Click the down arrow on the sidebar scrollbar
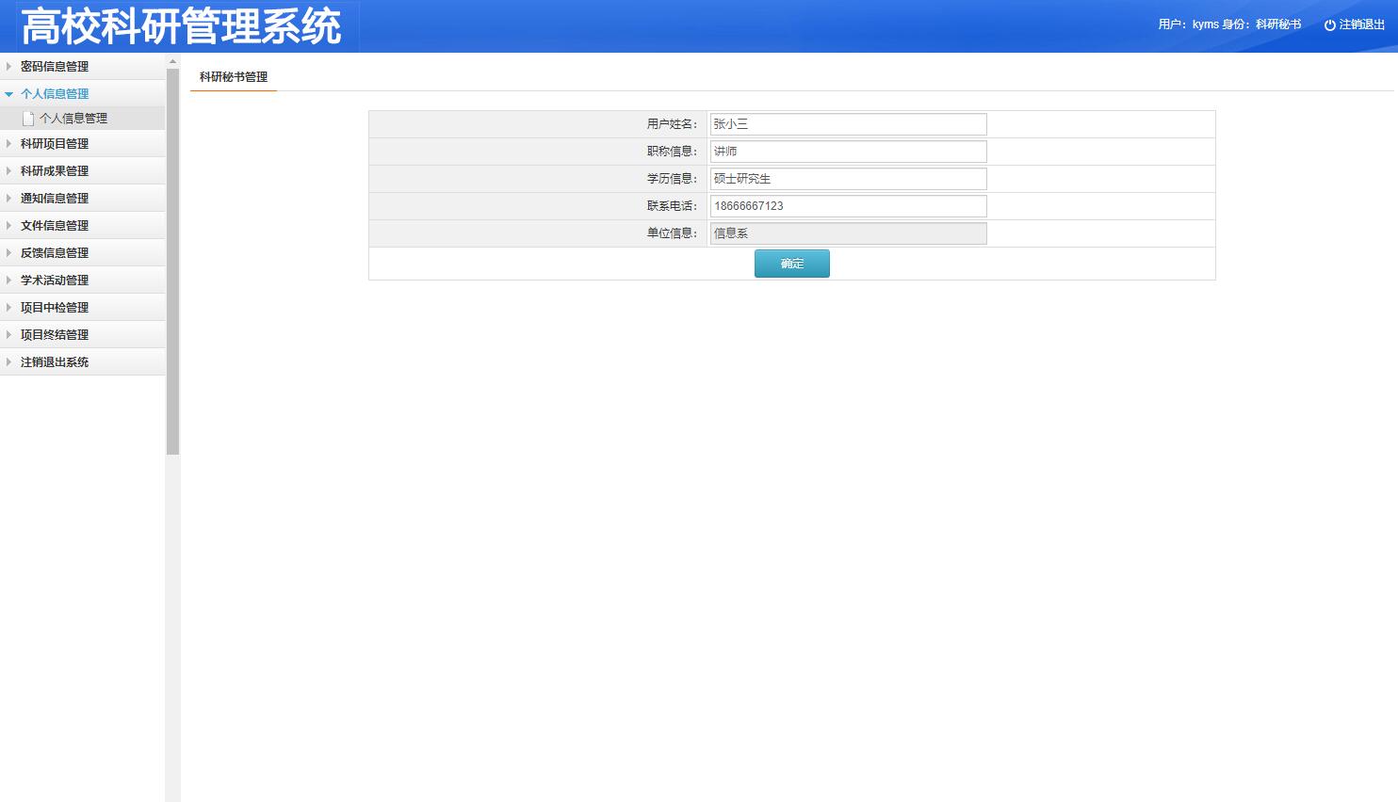This screenshot has height=802, width=1398. tap(172, 795)
